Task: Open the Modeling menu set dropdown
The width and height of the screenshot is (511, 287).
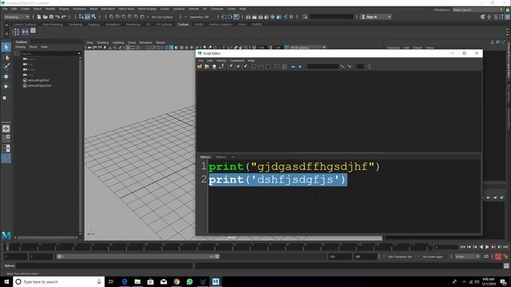Action: [16, 17]
